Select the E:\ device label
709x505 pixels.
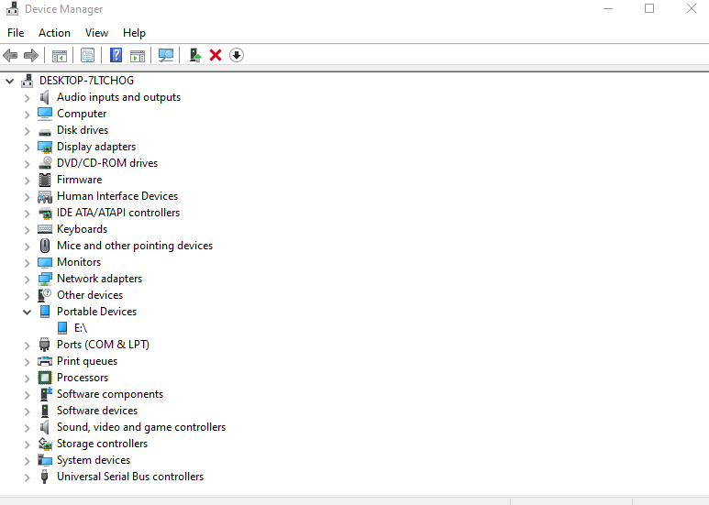coord(81,328)
